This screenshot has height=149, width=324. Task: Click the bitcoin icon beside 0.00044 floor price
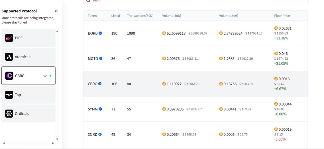276,104
